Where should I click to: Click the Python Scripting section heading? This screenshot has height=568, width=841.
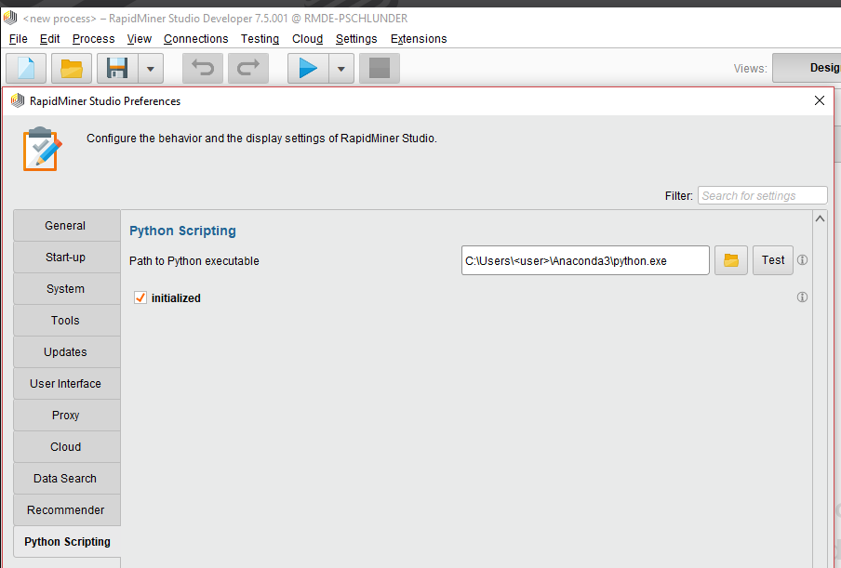coord(182,231)
